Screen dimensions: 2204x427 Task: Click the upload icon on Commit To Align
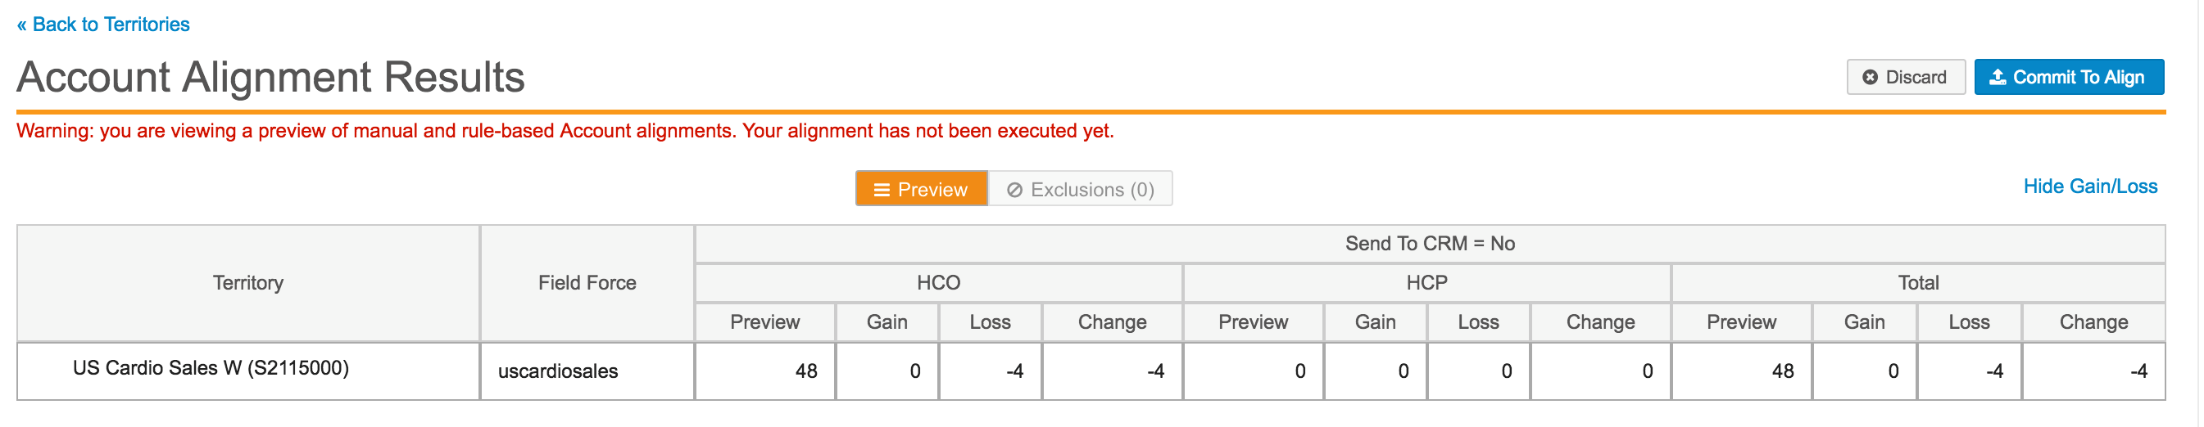tap(1997, 78)
